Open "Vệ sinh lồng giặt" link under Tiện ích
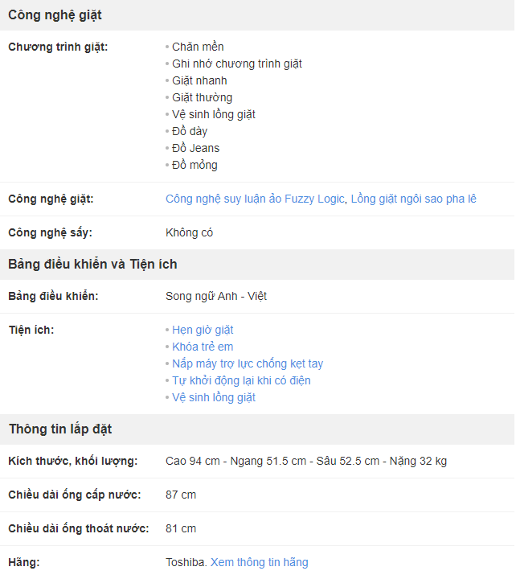 coord(214,397)
